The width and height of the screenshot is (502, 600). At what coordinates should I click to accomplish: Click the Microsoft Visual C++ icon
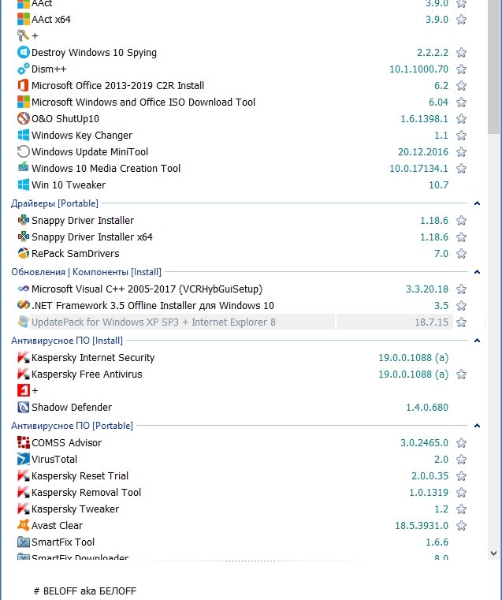coord(24,289)
